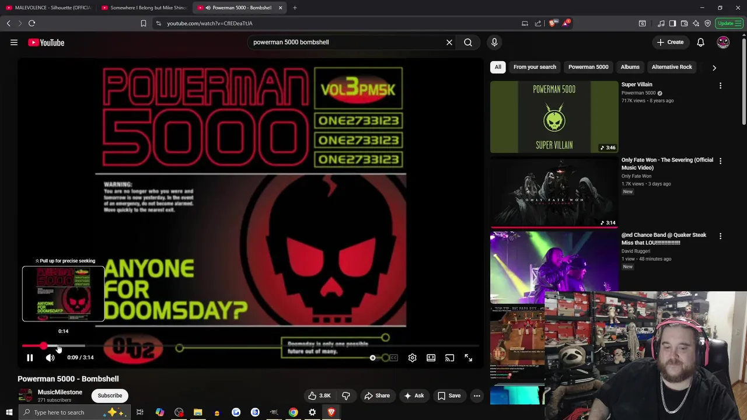Toggle autoplay switch in player controls
The width and height of the screenshot is (747, 420).
pos(374,358)
